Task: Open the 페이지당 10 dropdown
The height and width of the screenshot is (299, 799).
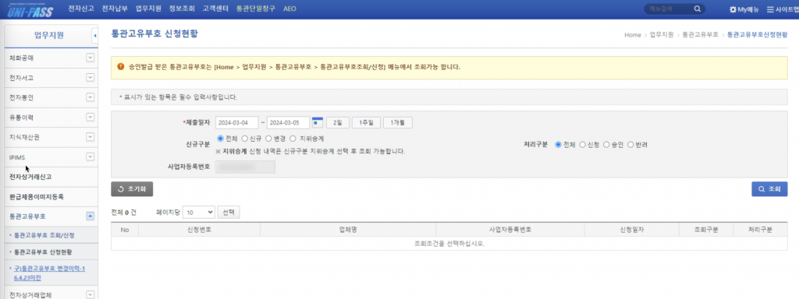Action: pos(199,212)
